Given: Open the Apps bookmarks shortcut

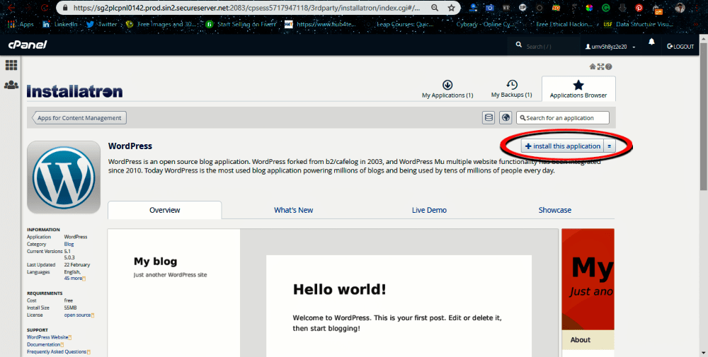Looking at the screenshot, I should click(21, 24).
